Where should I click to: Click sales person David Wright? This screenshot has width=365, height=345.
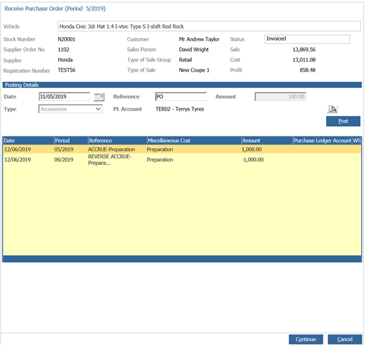[x=193, y=49]
